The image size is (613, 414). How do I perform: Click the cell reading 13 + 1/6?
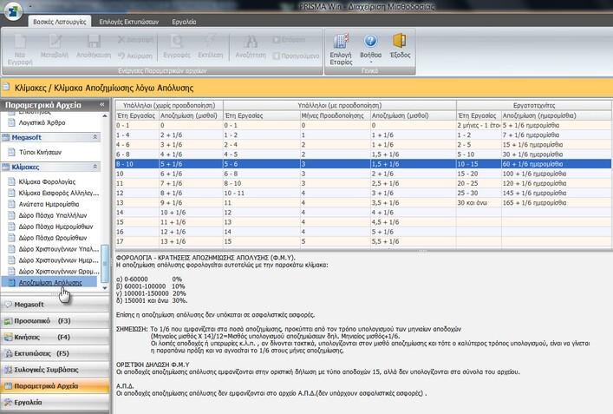[191, 241]
